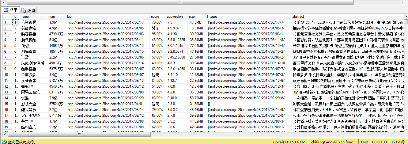
Task: Click the score cell 46.00%
Action: [x=158, y=40]
